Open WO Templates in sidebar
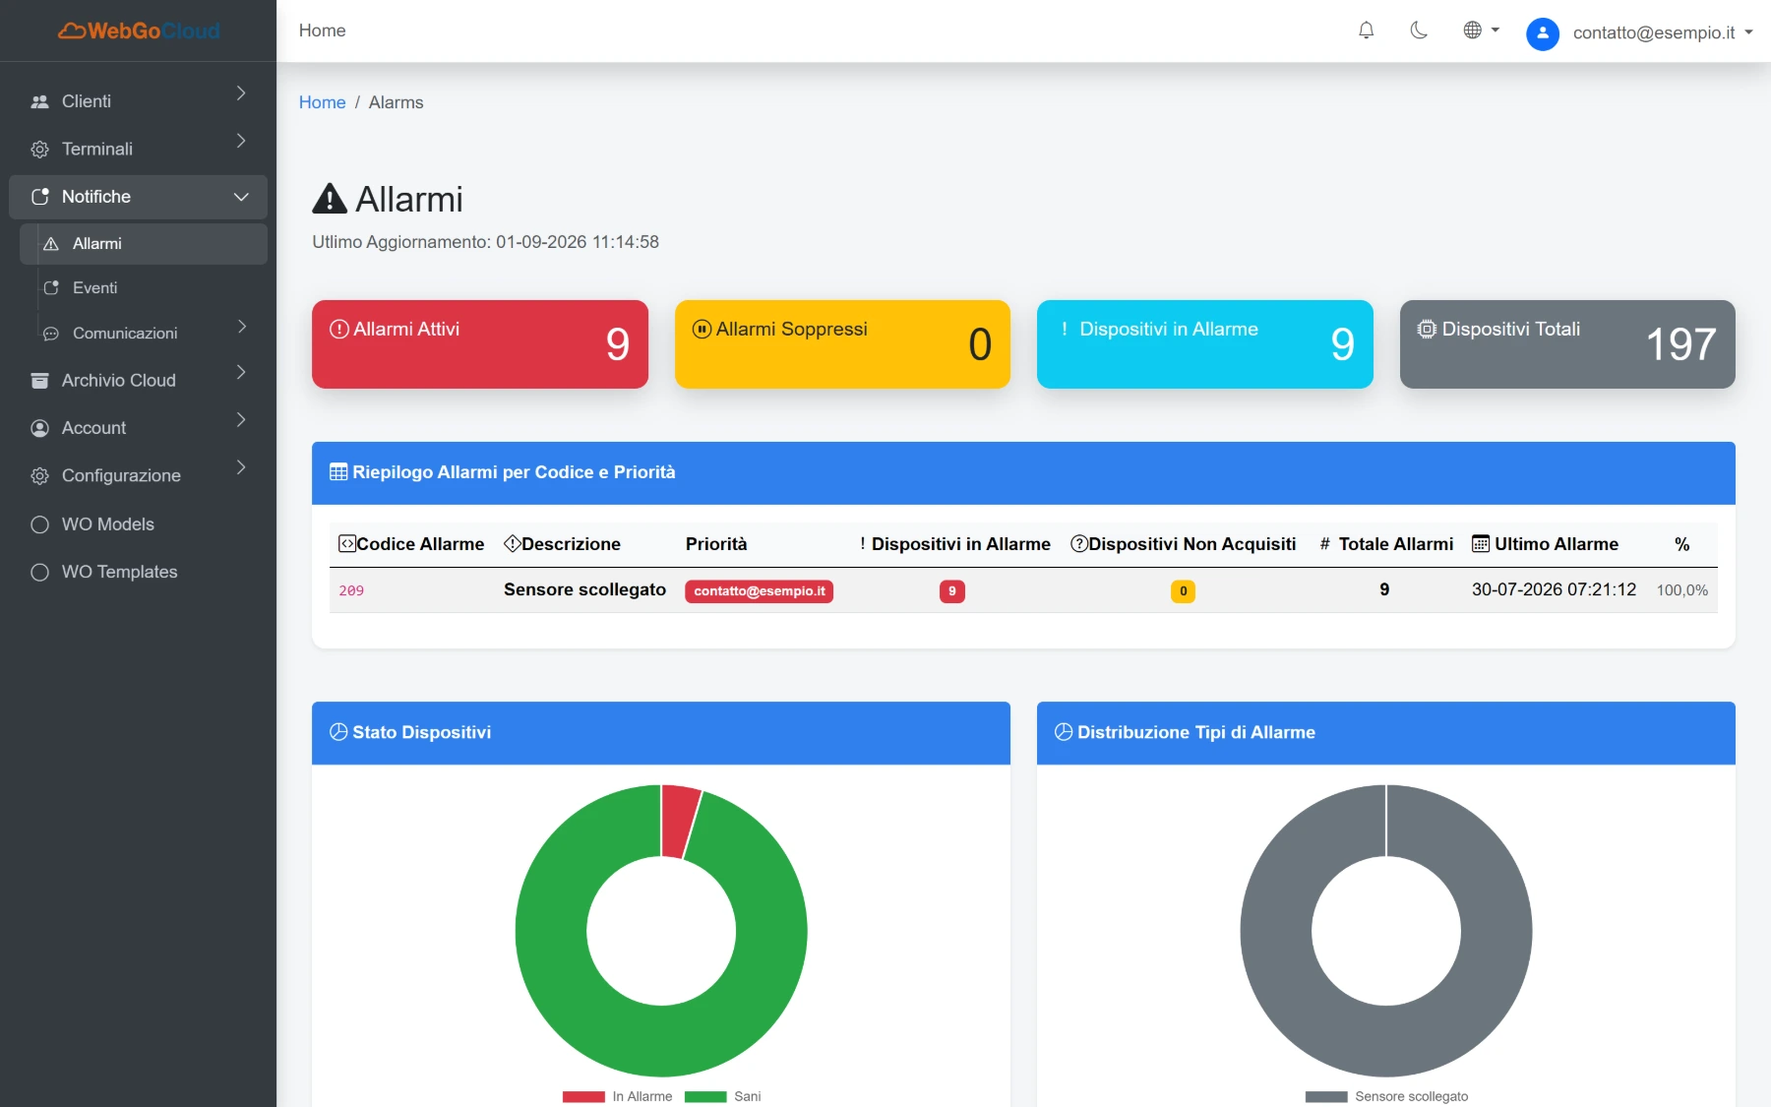 [x=138, y=572]
